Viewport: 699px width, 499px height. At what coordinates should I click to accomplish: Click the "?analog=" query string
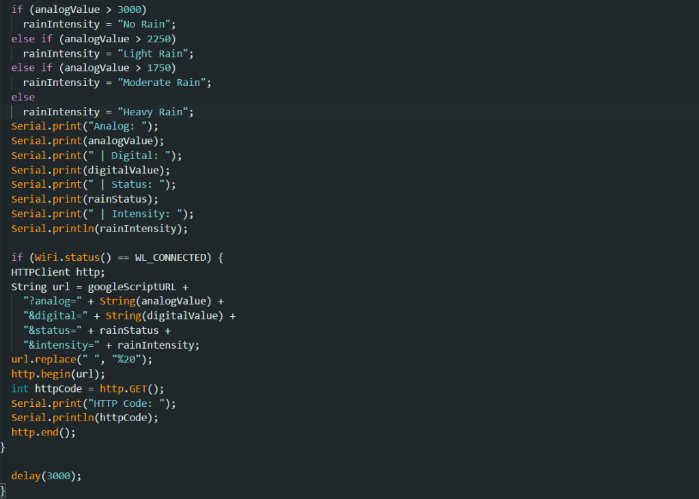(x=57, y=301)
